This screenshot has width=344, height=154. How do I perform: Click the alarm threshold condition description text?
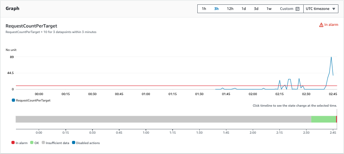(x=51, y=32)
